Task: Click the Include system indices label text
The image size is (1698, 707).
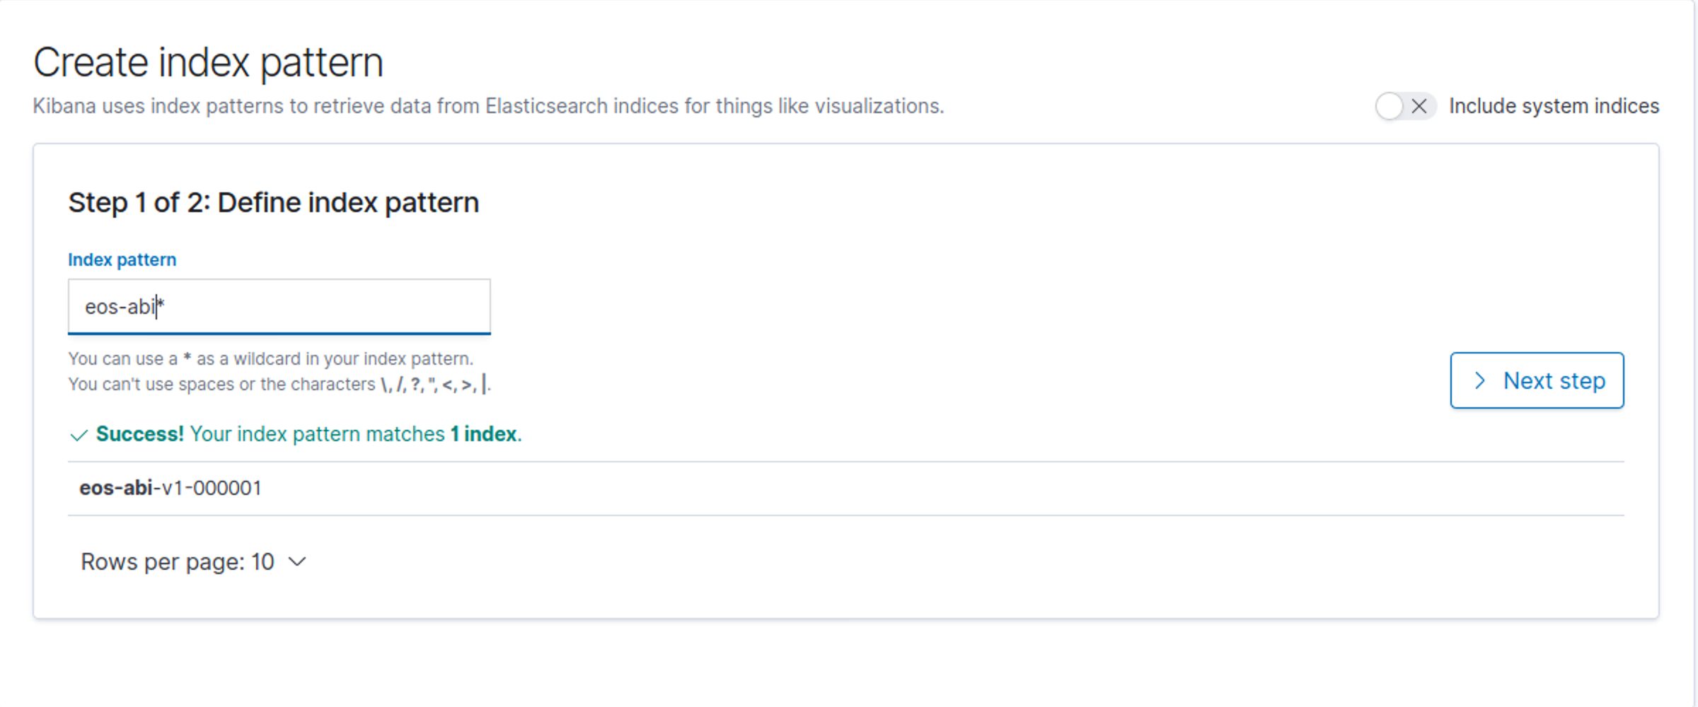Action: [1554, 106]
